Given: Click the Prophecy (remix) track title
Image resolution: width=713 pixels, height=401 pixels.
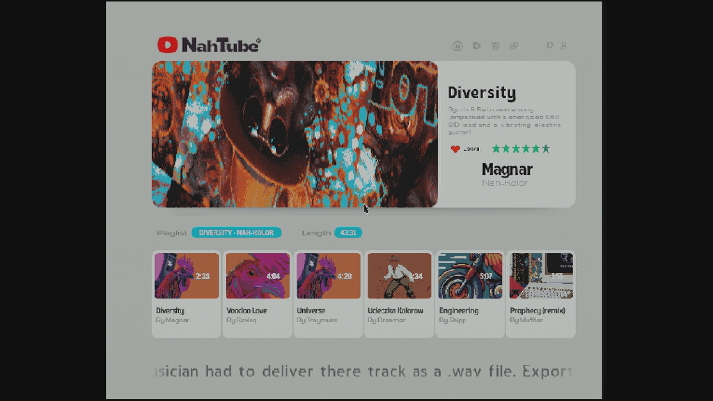Looking at the screenshot, I should click(538, 311).
